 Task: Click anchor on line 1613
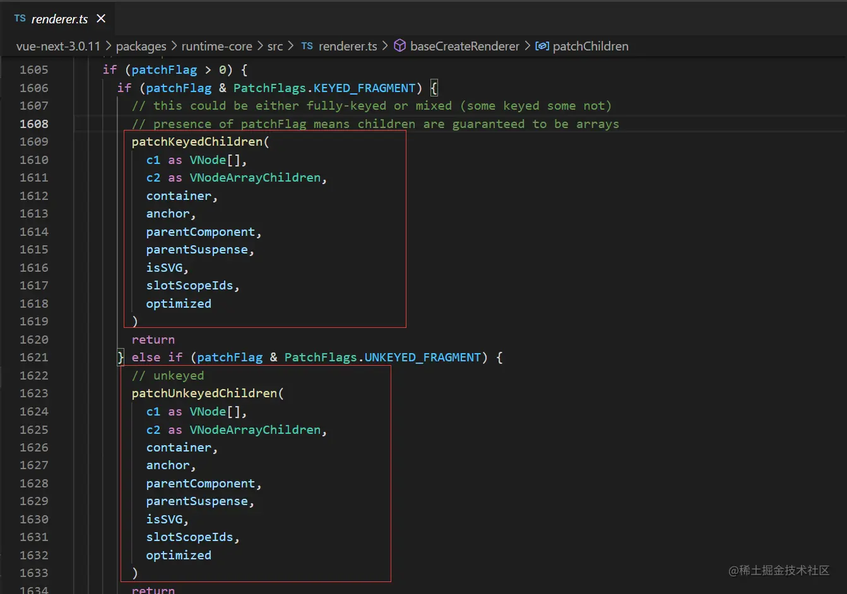168,214
